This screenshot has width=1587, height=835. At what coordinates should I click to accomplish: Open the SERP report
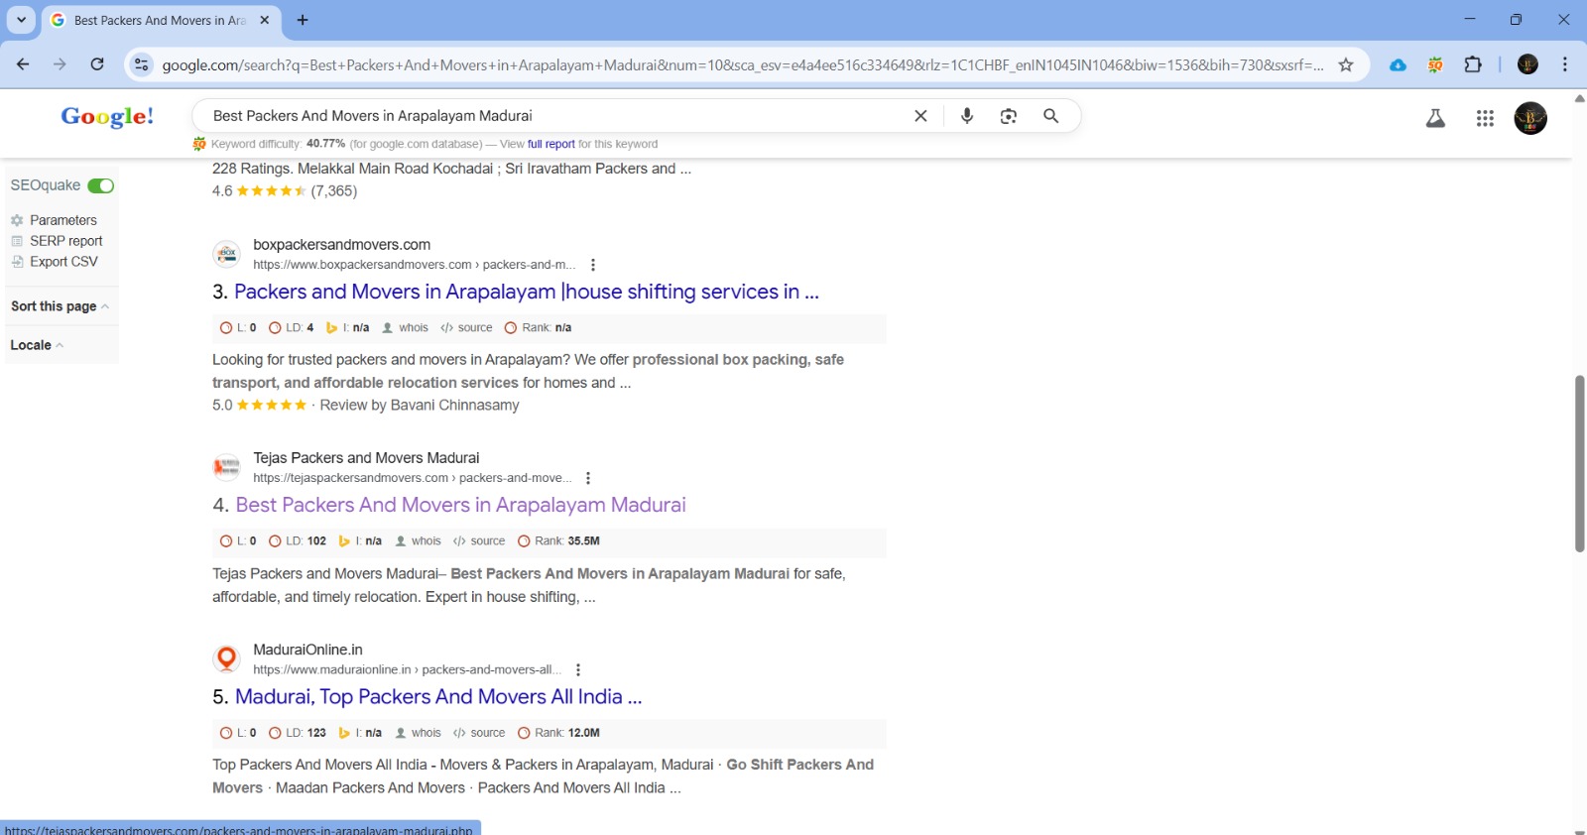pos(65,241)
